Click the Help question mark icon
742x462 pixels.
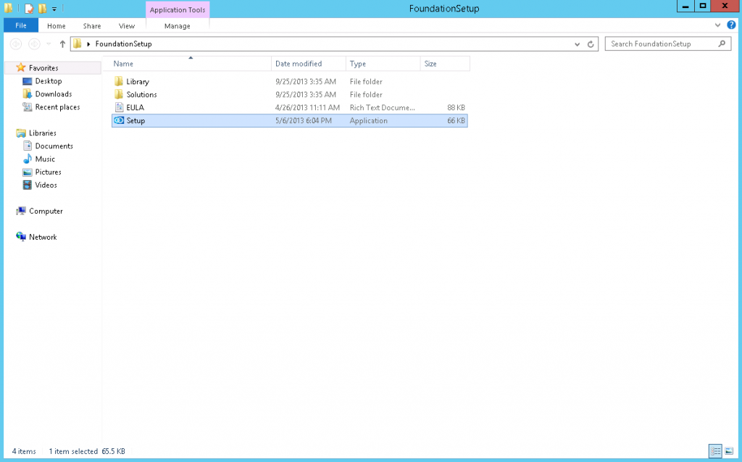731,25
